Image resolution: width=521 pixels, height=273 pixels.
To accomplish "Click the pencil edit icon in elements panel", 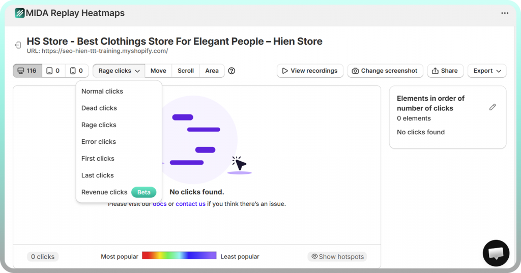I will pyautogui.click(x=492, y=107).
